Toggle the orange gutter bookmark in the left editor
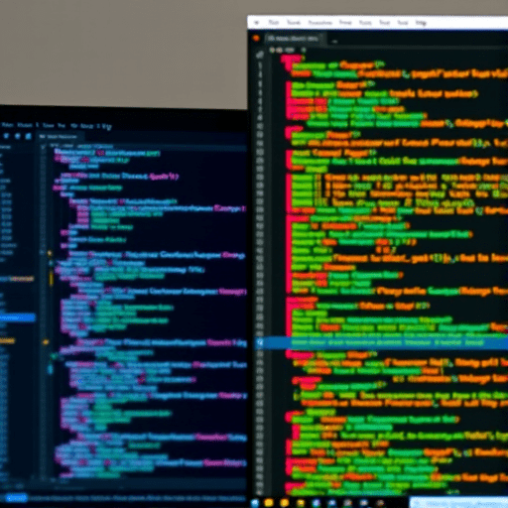Viewport: 508px width, 508px height. point(46,342)
